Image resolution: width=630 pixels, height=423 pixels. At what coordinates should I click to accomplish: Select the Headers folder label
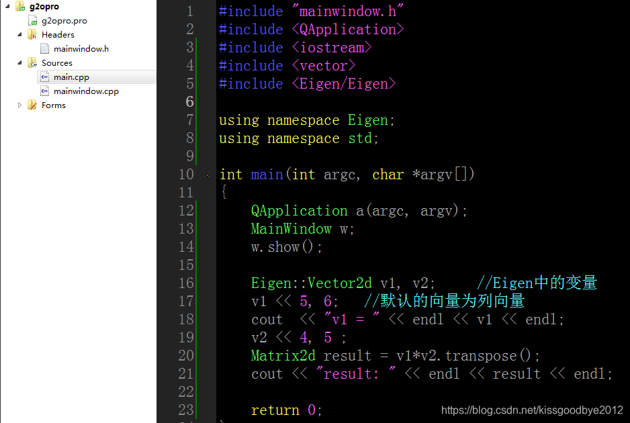click(58, 34)
